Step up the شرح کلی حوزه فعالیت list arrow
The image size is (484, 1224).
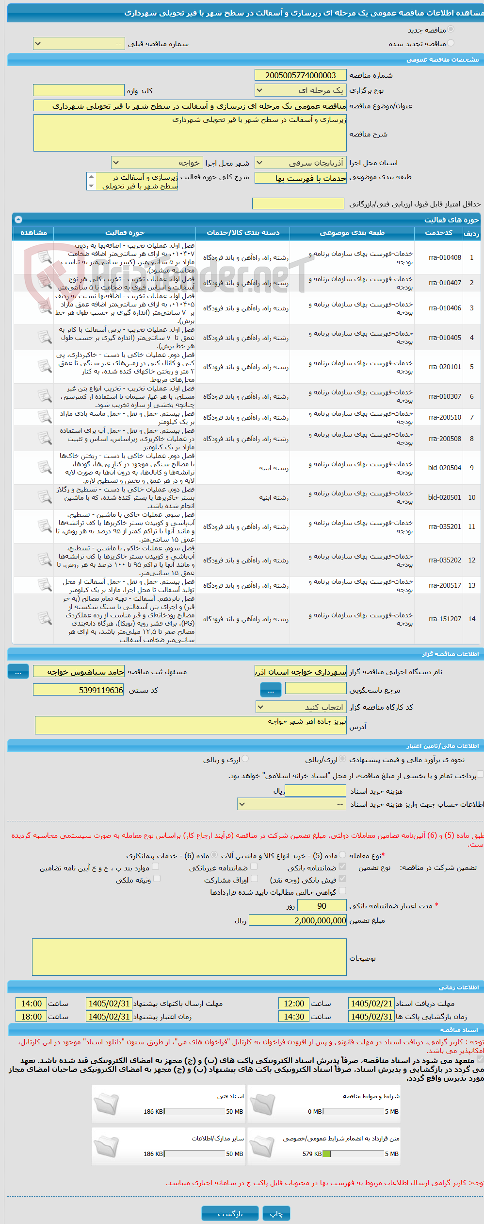point(91,177)
